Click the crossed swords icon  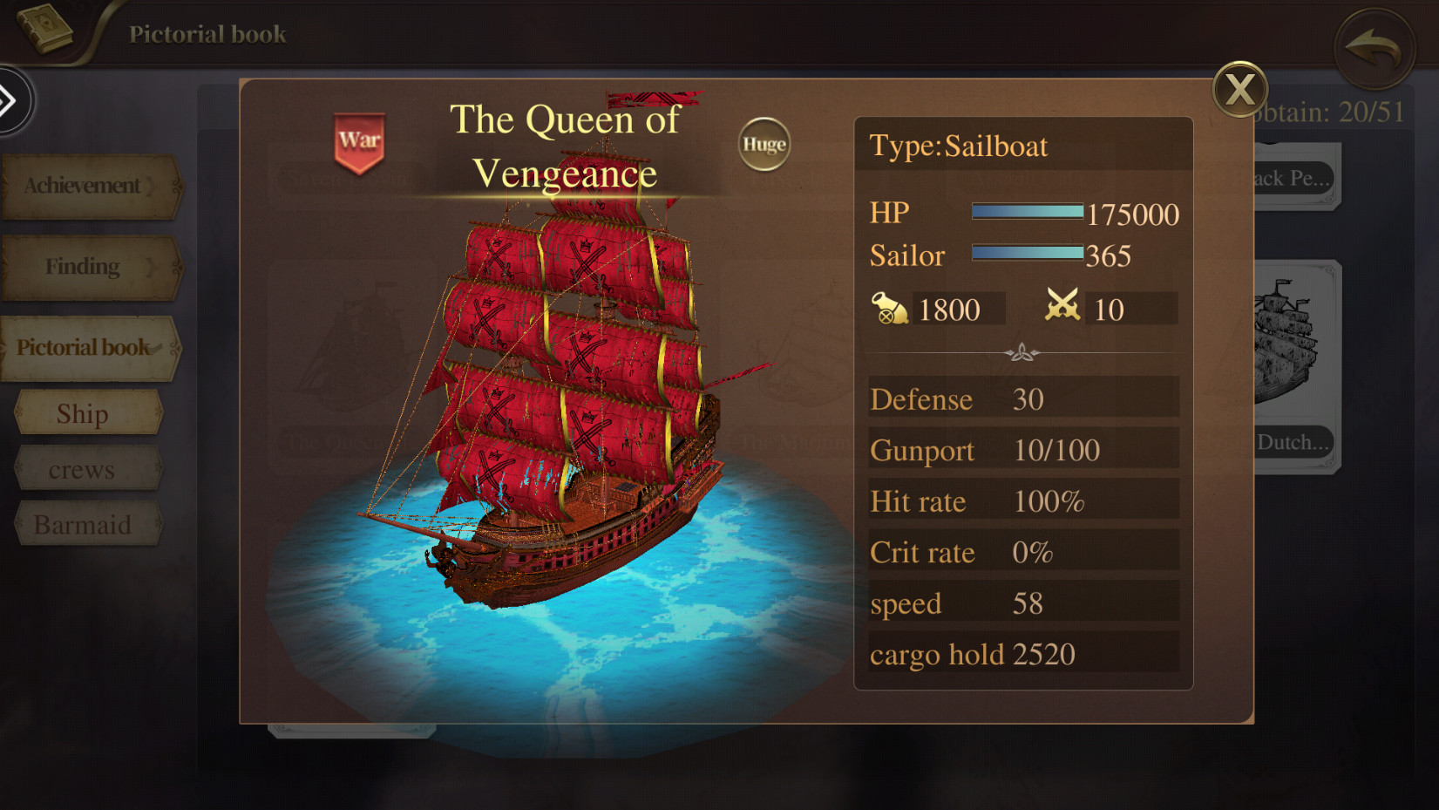pos(1062,306)
